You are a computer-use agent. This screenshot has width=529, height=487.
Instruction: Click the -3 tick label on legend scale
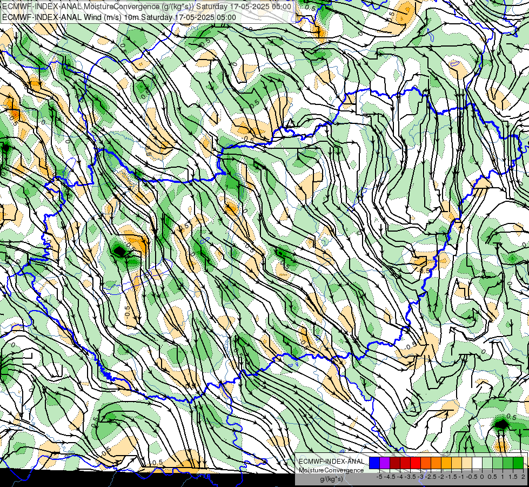(x=420, y=477)
